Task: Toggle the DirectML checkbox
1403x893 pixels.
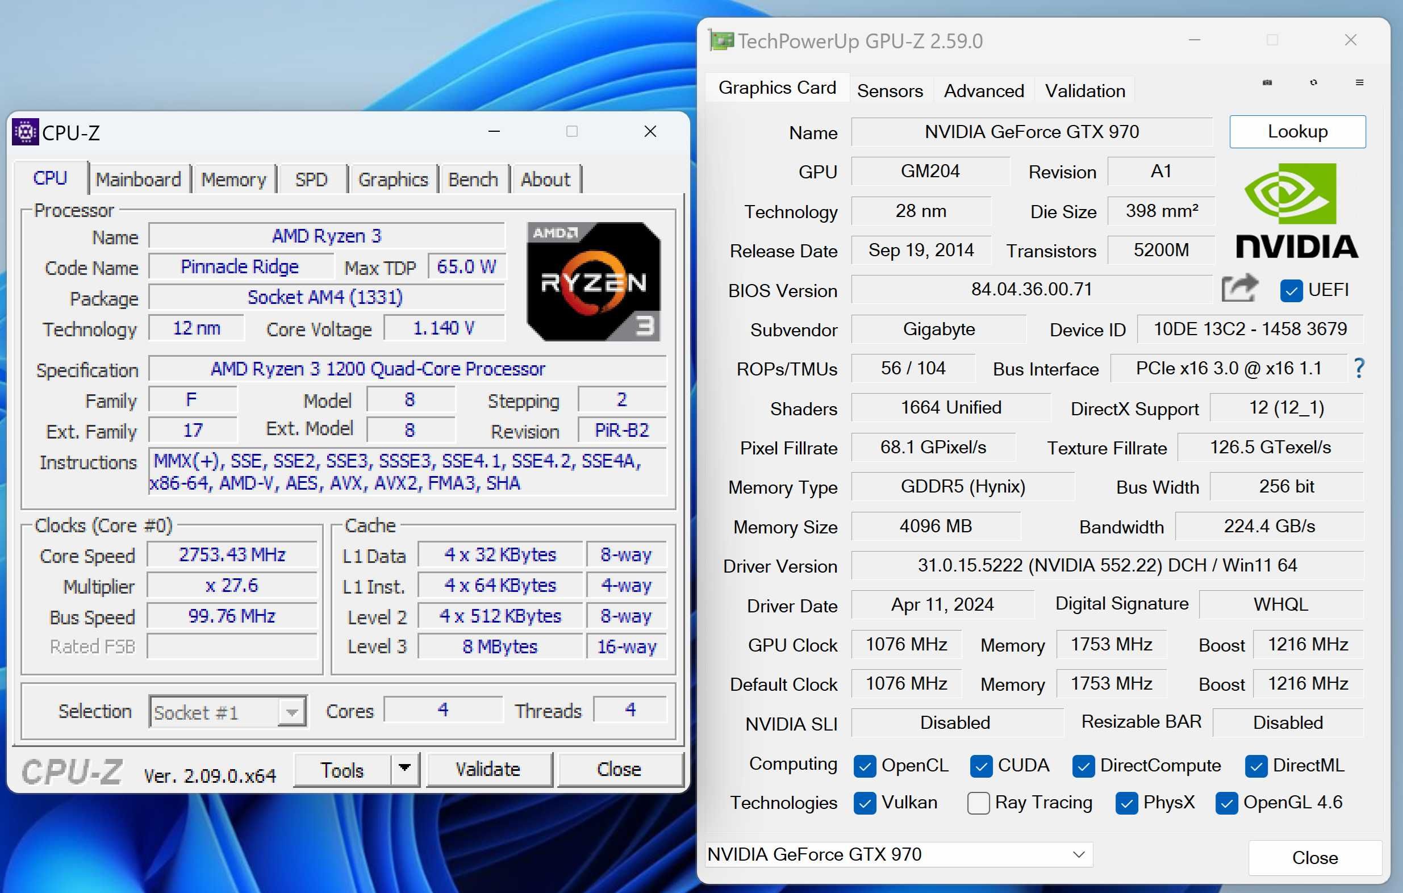Action: tap(1256, 765)
